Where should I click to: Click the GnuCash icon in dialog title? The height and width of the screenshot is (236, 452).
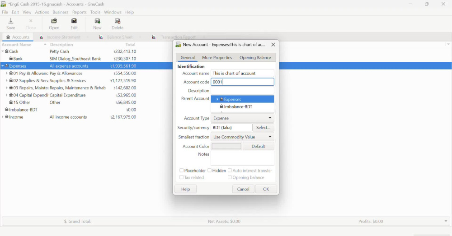point(178,45)
